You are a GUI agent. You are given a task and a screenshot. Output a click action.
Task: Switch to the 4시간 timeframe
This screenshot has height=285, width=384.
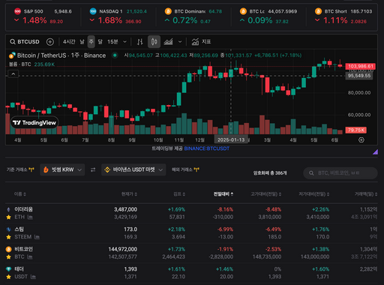(x=69, y=42)
